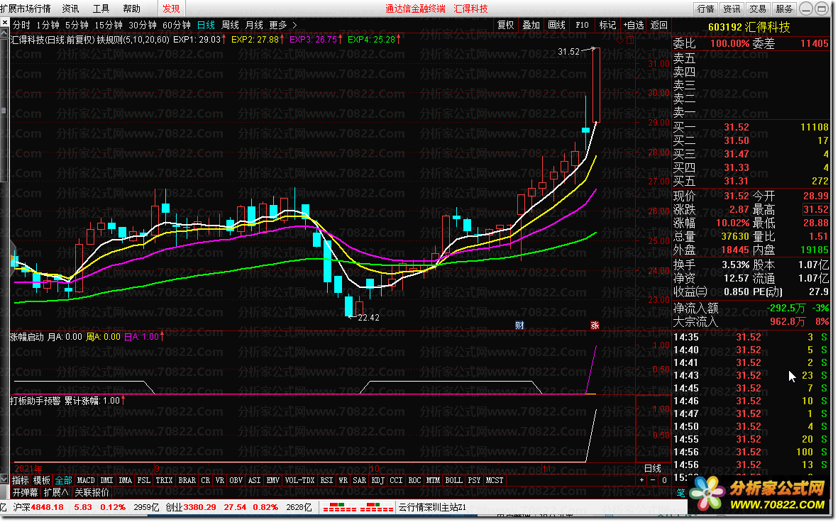Open the 画线 drawing tool
The height and width of the screenshot is (522, 838).
click(556, 25)
